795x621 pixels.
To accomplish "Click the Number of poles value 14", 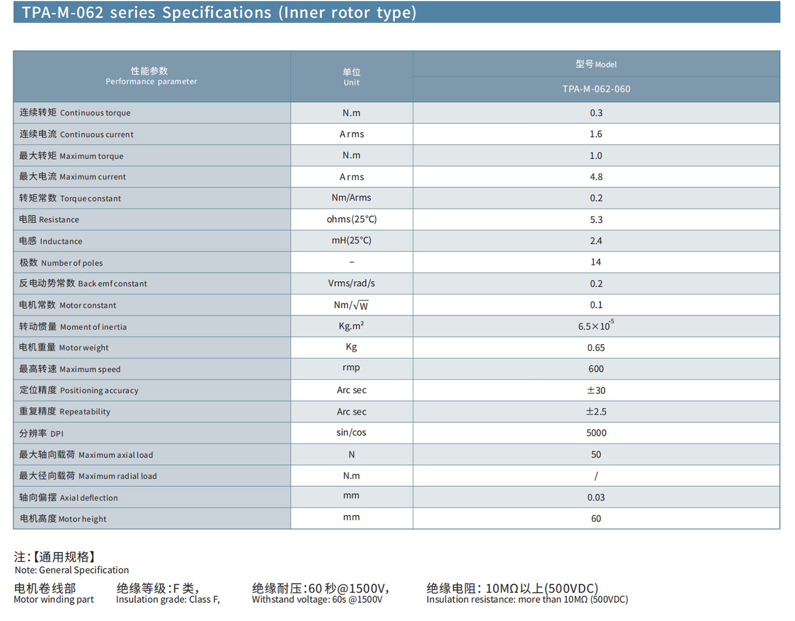I will tap(596, 262).
